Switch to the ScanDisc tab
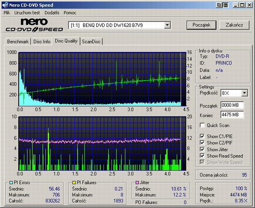The width and height of the screenshot is (255, 208). [x=91, y=42]
